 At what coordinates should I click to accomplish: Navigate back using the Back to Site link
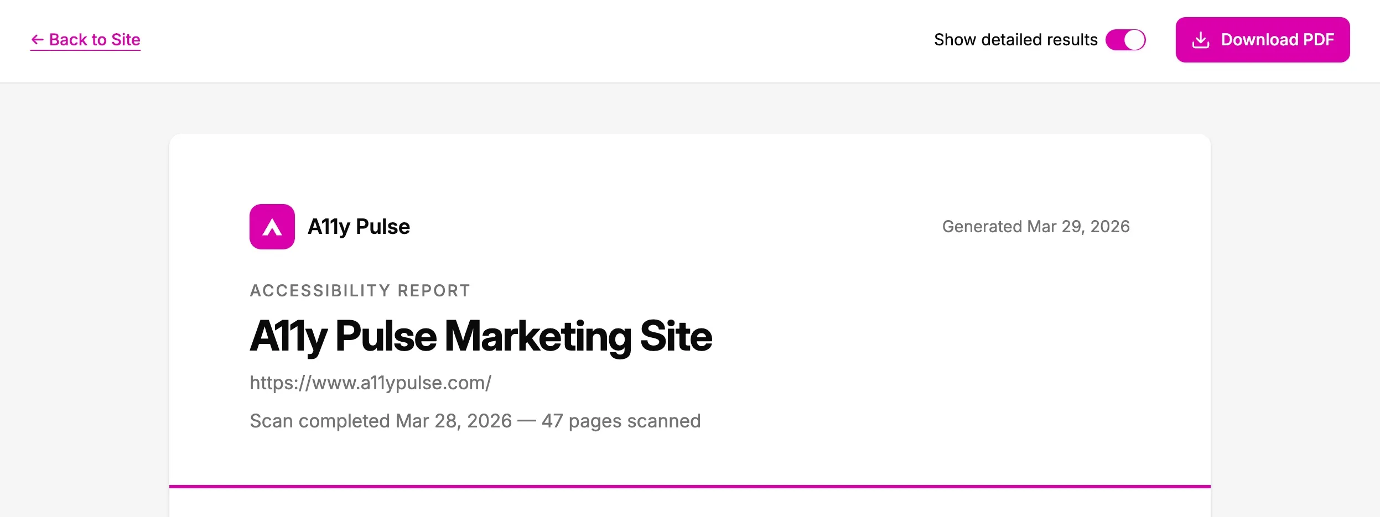coord(84,39)
